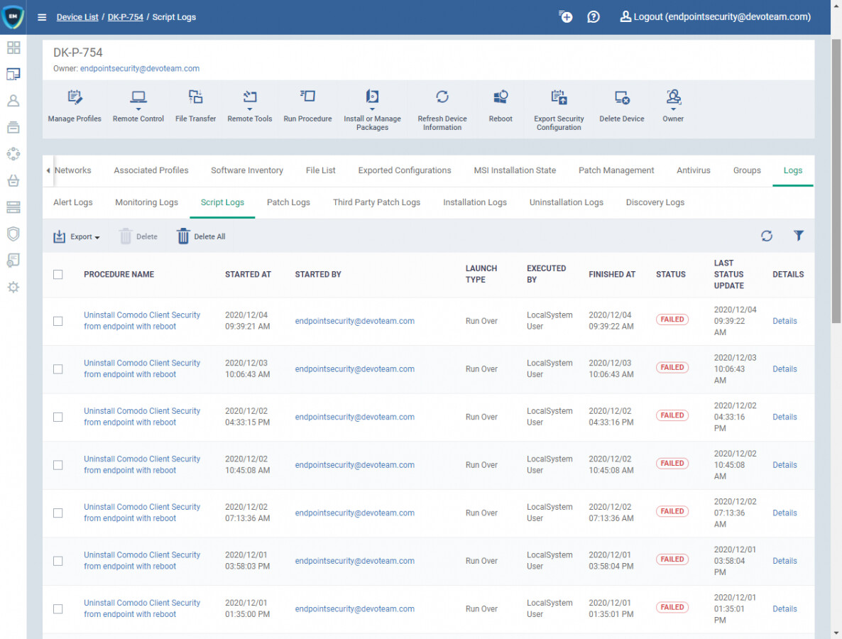The width and height of the screenshot is (842, 639).
Task: Check the row started 2020/12/04 09:39:21 AM
Action: pyautogui.click(x=58, y=321)
